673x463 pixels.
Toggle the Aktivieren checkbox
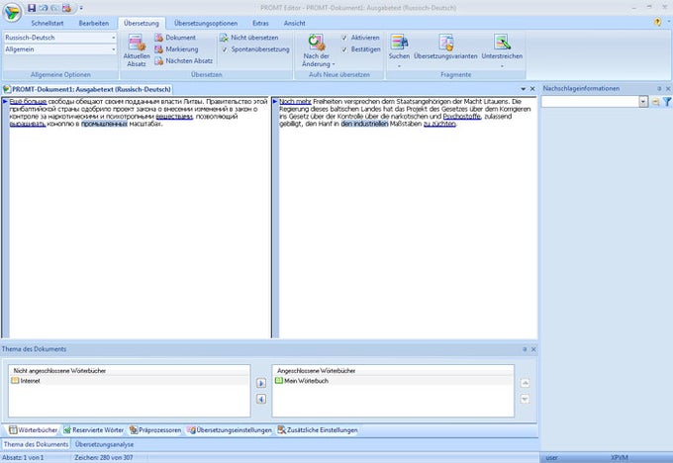344,38
